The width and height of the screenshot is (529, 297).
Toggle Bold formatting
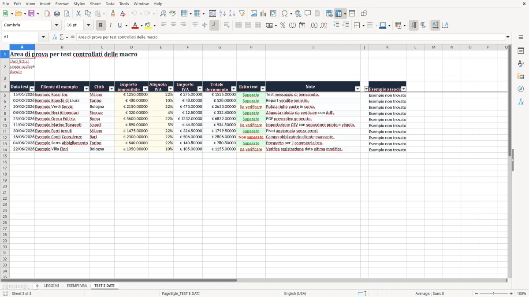click(101, 26)
